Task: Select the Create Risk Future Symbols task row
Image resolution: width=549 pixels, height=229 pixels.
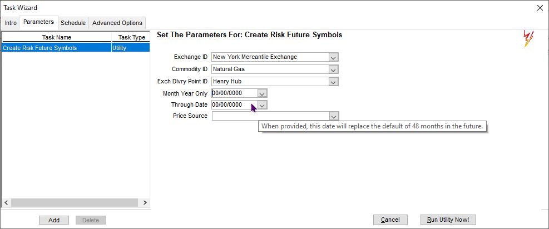Action: (56, 48)
